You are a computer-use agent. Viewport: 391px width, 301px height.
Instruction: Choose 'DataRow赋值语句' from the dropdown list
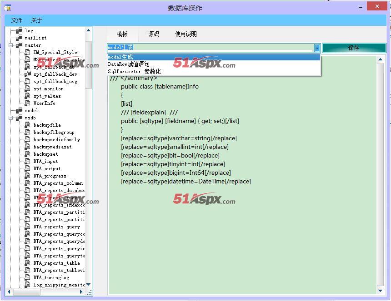[214, 64]
